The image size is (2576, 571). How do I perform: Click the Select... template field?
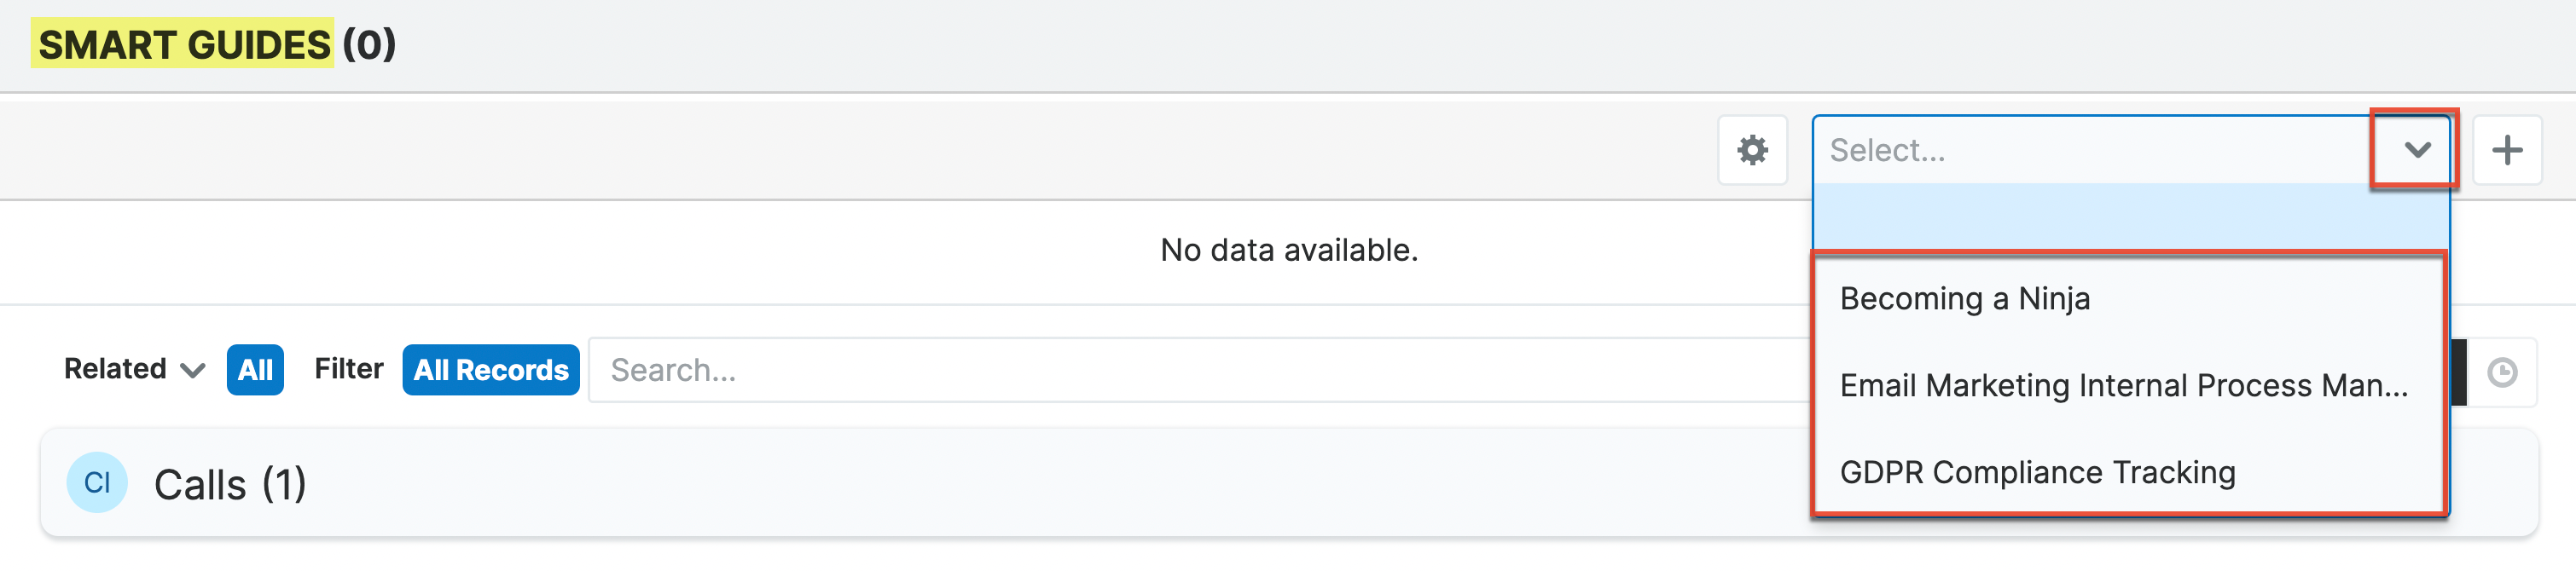[x=2090, y=150]
